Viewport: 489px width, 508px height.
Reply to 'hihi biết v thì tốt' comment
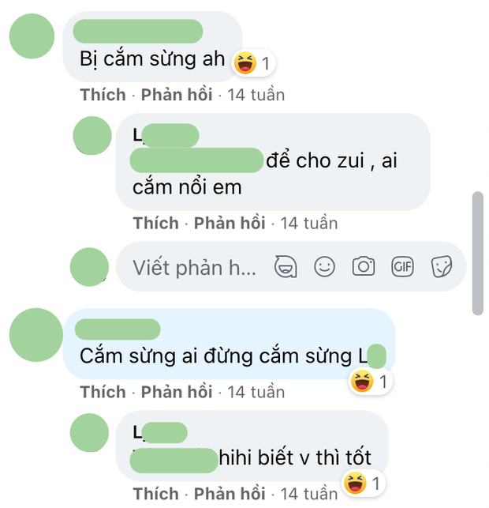point(230,494)
